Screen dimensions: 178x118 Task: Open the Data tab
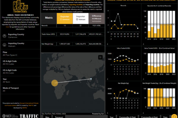(x=165, y=117)
